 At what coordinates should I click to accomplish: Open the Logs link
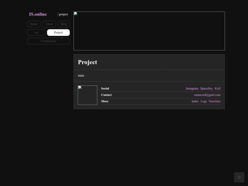[203, 101]
